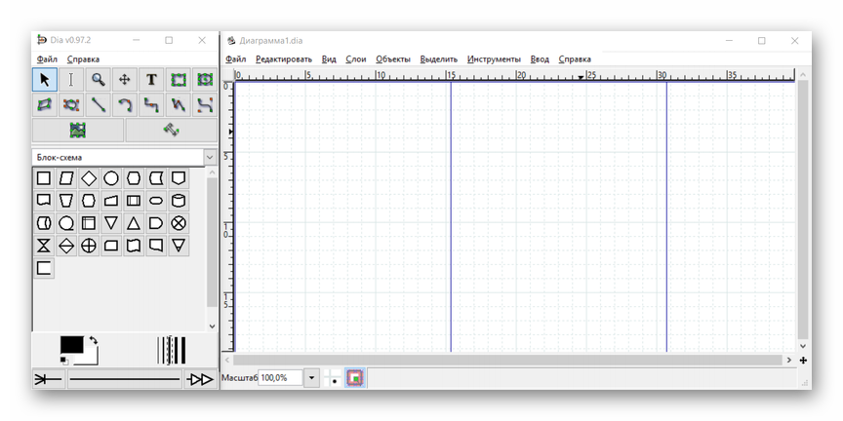This screenshot has width=843, height=421.
Task: Pick the Magnetic disk cylinder shape
Action: tap(179, 201)
